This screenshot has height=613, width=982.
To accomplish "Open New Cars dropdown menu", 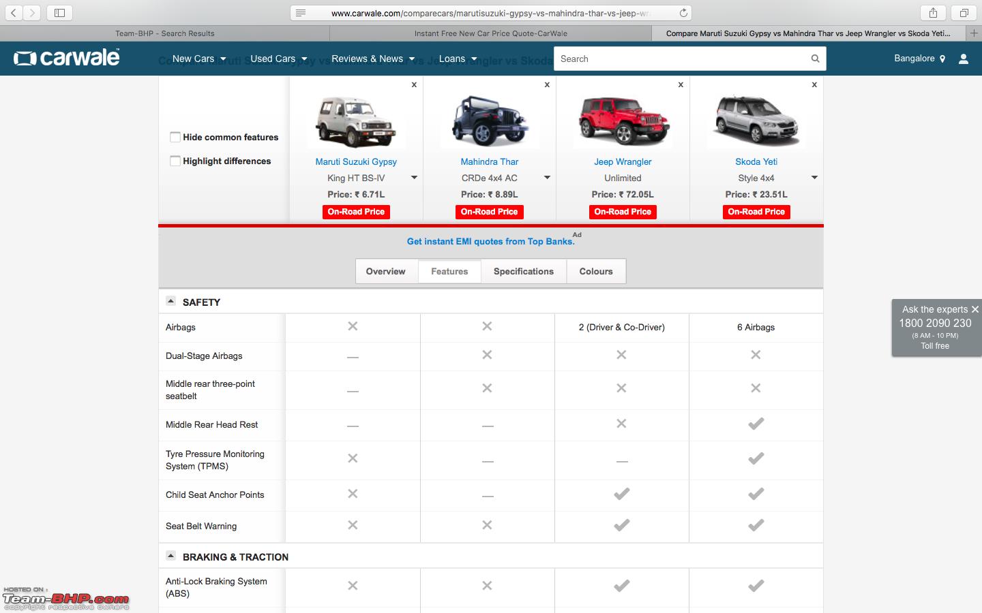I will click(198, 59).
